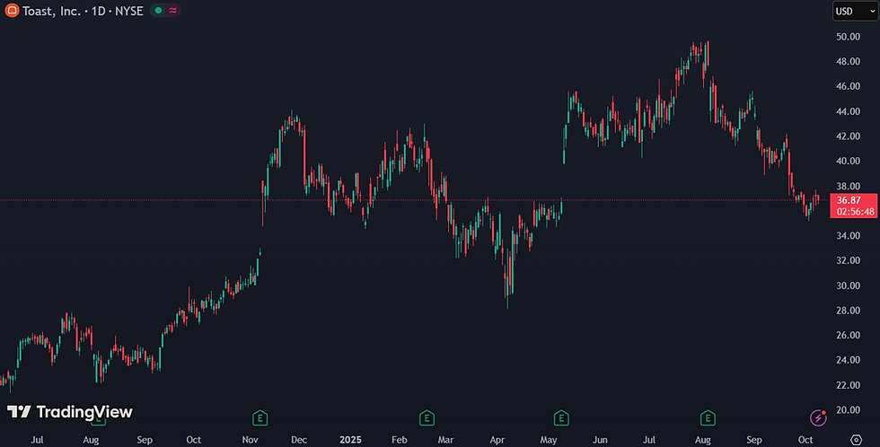Click the orange Toast, Inc. logo icon
Viewport: 880px width, 447px height.
(12, 10)
